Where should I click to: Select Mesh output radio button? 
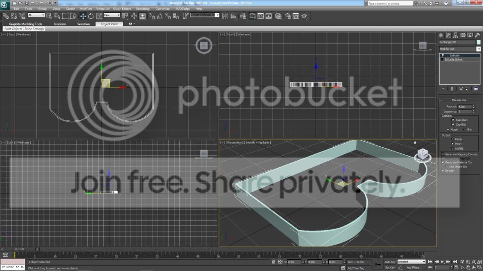point(452,144)
